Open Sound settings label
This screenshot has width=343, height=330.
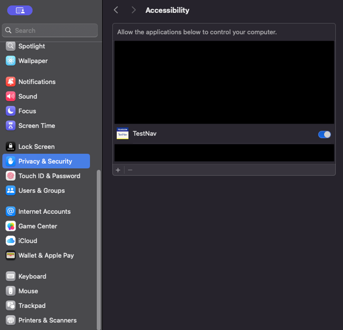coord(28,96)
